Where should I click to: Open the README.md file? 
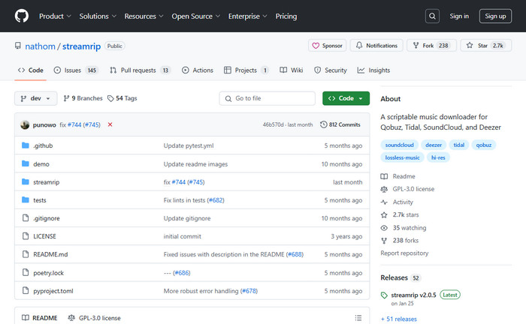[x=50, y=254]
